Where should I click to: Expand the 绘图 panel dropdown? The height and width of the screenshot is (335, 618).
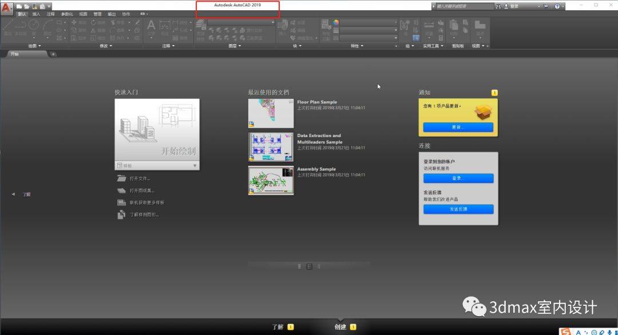[x=34, y=46]
